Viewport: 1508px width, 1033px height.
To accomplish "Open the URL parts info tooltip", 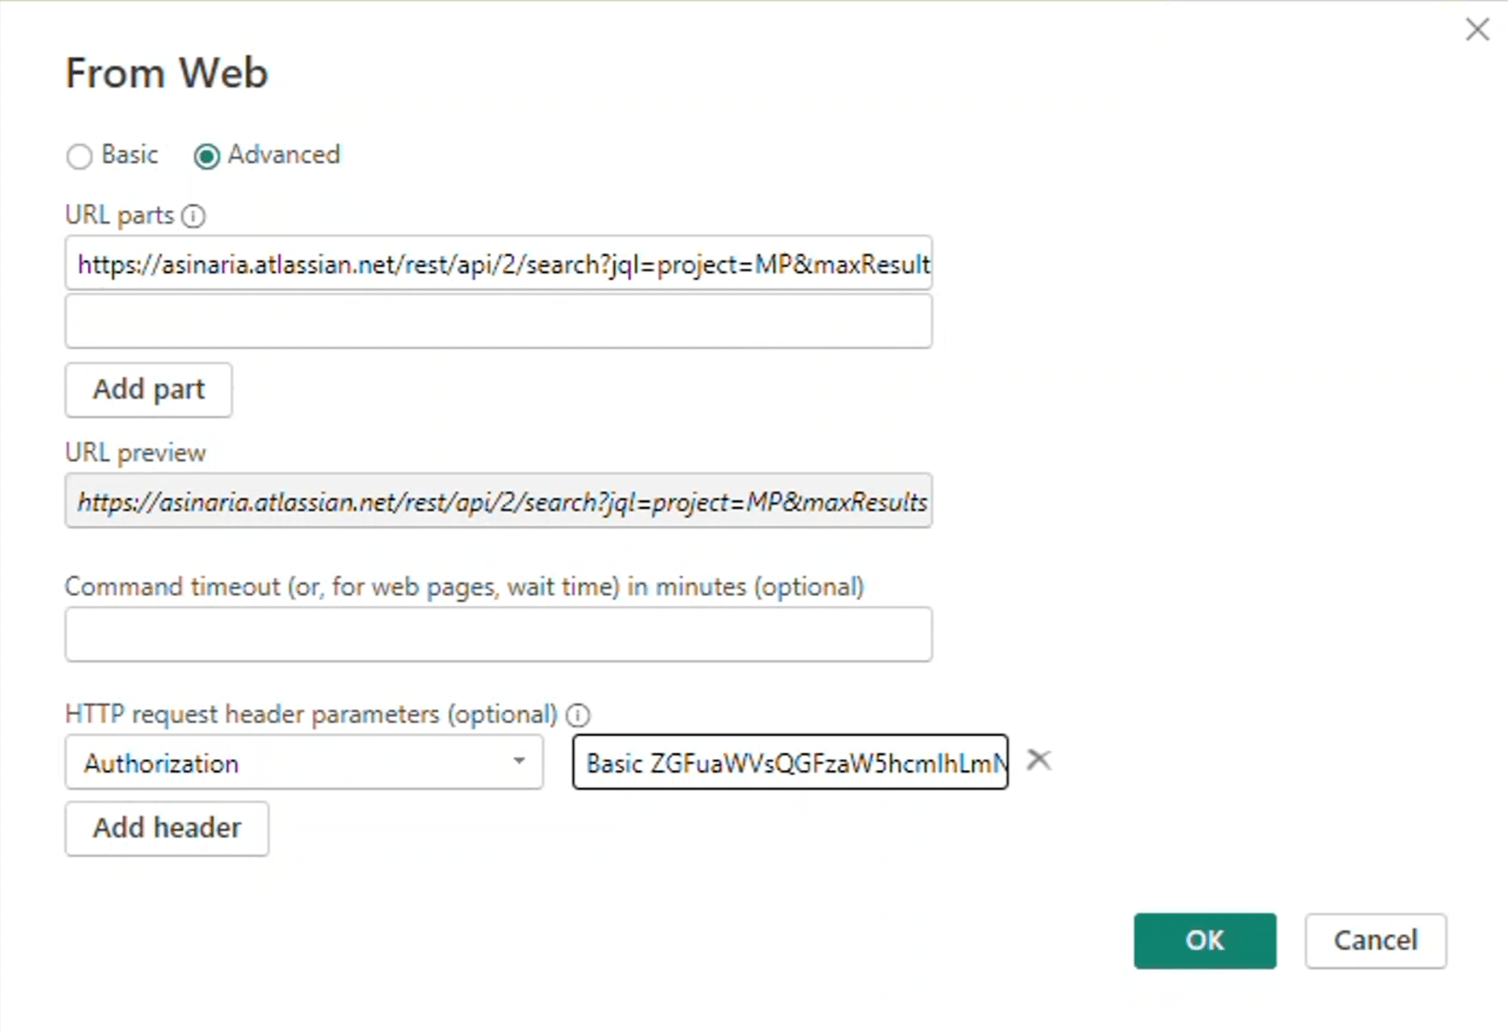I will [194, 216].
